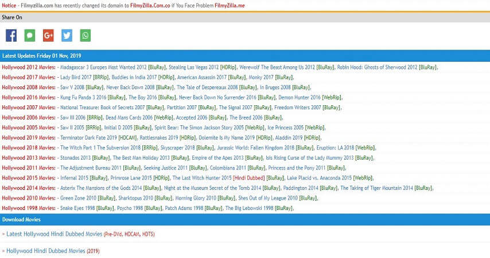490x258 pixels.
Task: Open Colombiana 2011 BluRay
Action: (238, 168)
